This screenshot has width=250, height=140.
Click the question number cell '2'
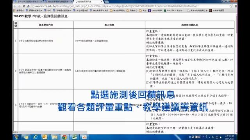16,71
